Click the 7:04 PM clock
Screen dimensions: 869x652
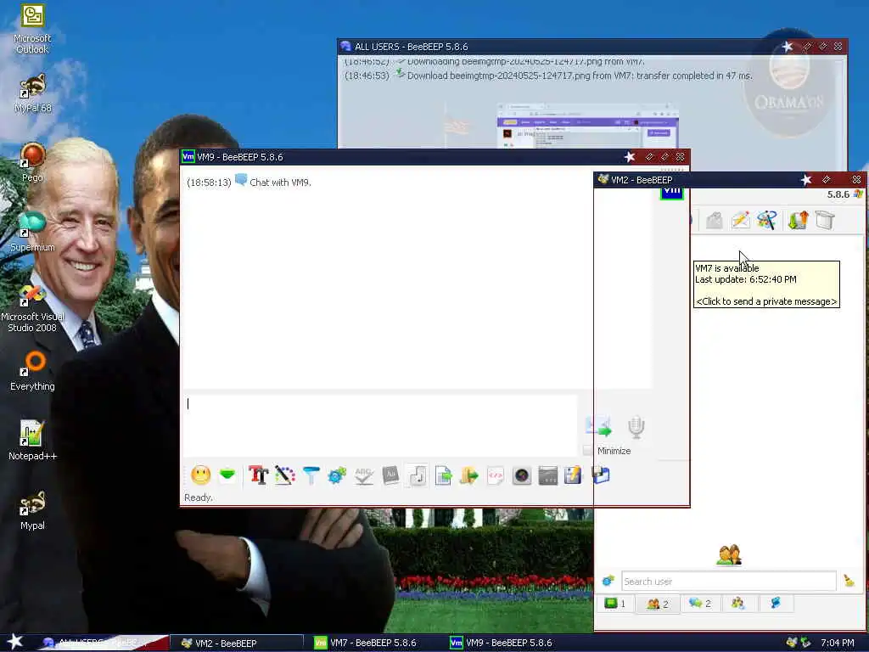[x=837, y=643]
